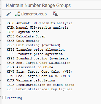Select KPPZ Standard costing (overhead)
This screenshot has width=101, height=104.
pos(37,58)
